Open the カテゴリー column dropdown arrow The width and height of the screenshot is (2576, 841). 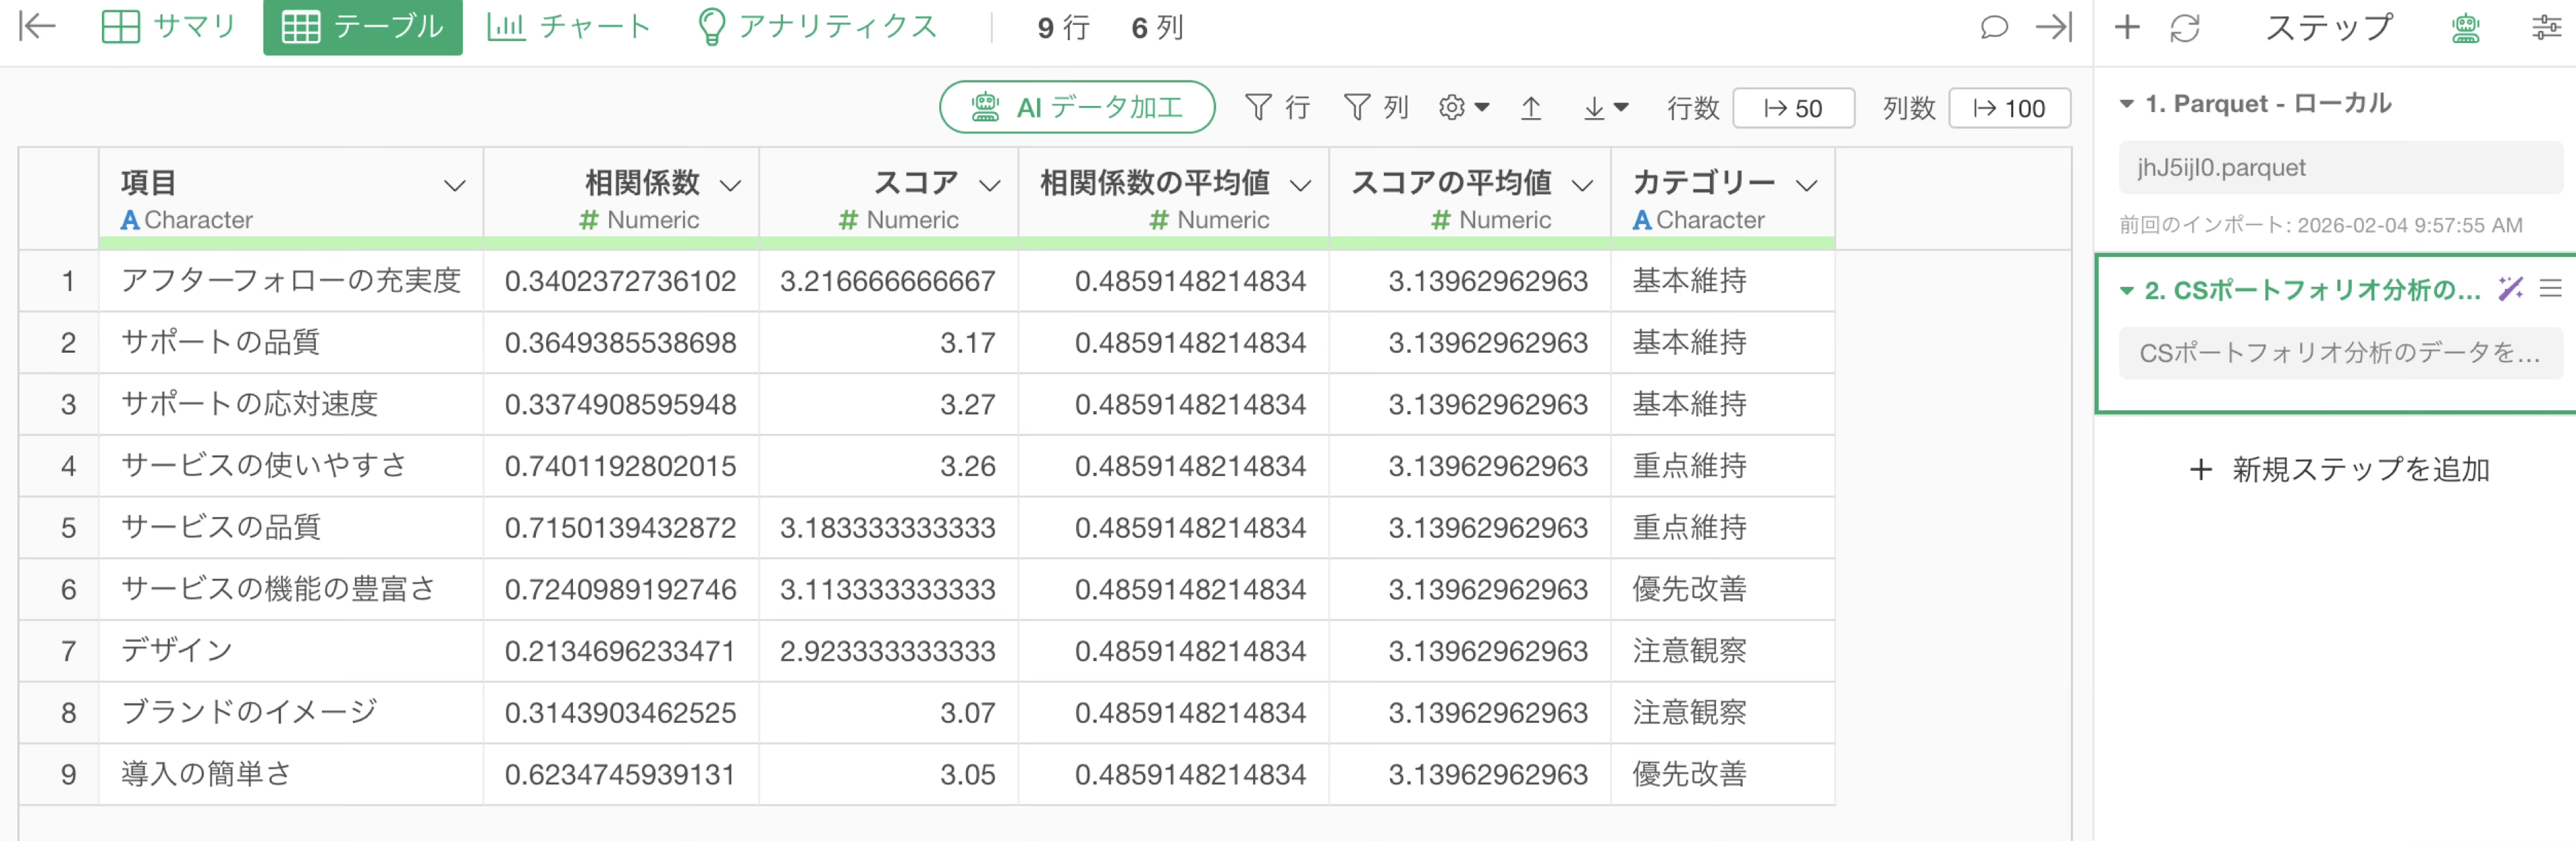1805,185
